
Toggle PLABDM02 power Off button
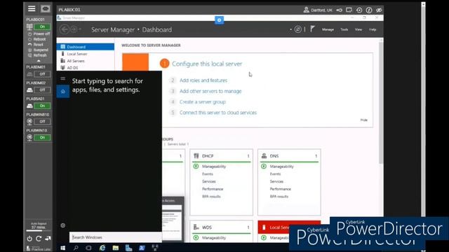(x=42, y=90)
